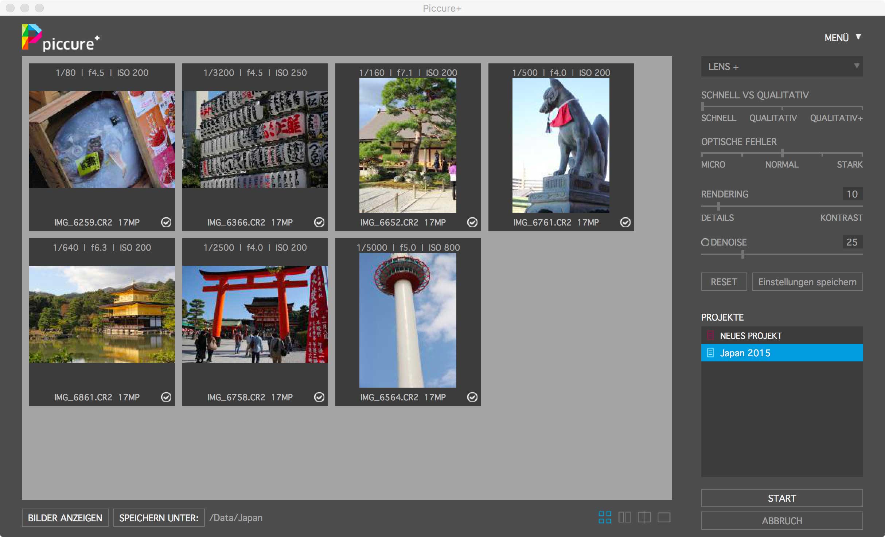885x537 pixels.
Task: Click the piccure+ logo
Action: tap(61, 38)
